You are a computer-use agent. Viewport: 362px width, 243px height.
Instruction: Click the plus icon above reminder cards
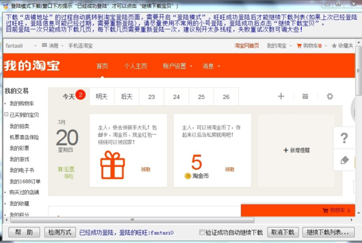pos(281,96)
